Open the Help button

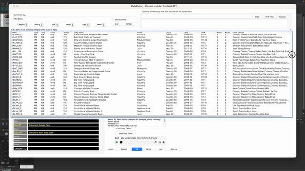click(160, 149)
